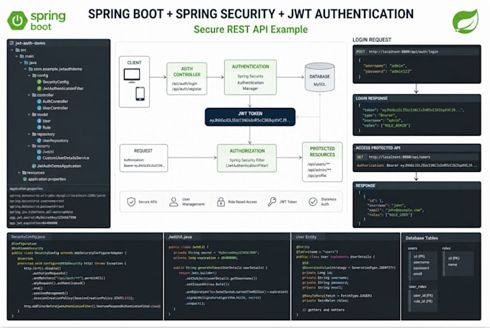
Task: Click the /api/auth/register path text
Action: pyautogui.click(x=187, y=89)
